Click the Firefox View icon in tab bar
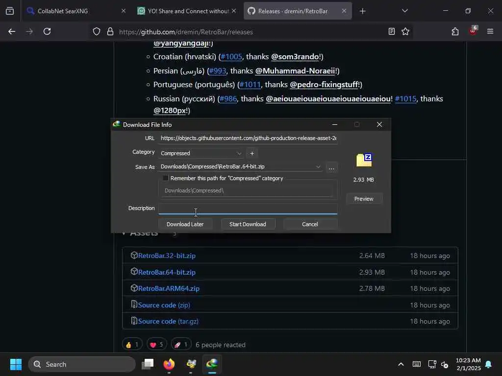 10,11
